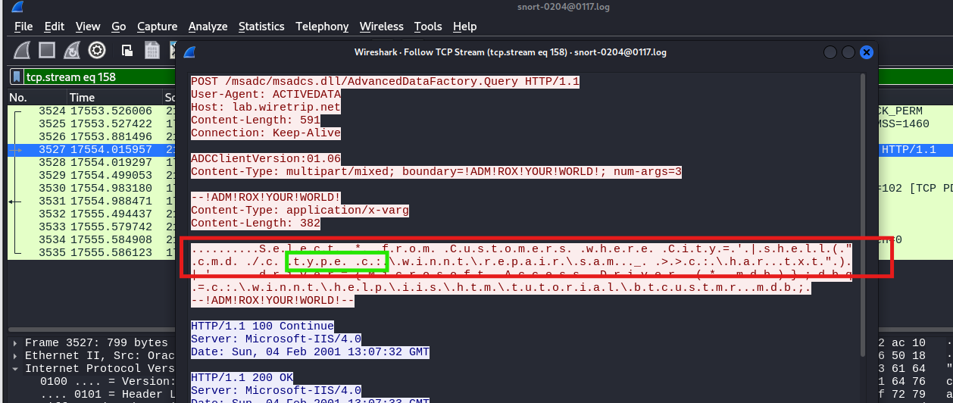953x403 pixels.
Task: Click the closing --!ADM!ROX!YOUR!WORLD!-- boundary line
Action: 272,300
